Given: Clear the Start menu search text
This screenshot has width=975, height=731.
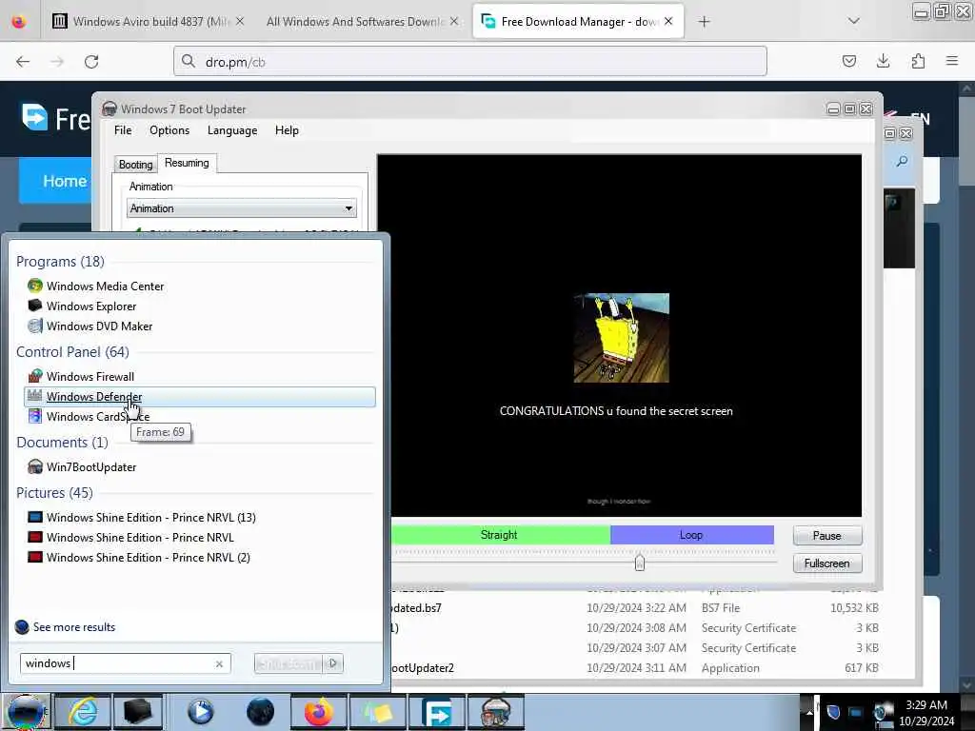Looking at the screenshot, I should click(220, 663).
